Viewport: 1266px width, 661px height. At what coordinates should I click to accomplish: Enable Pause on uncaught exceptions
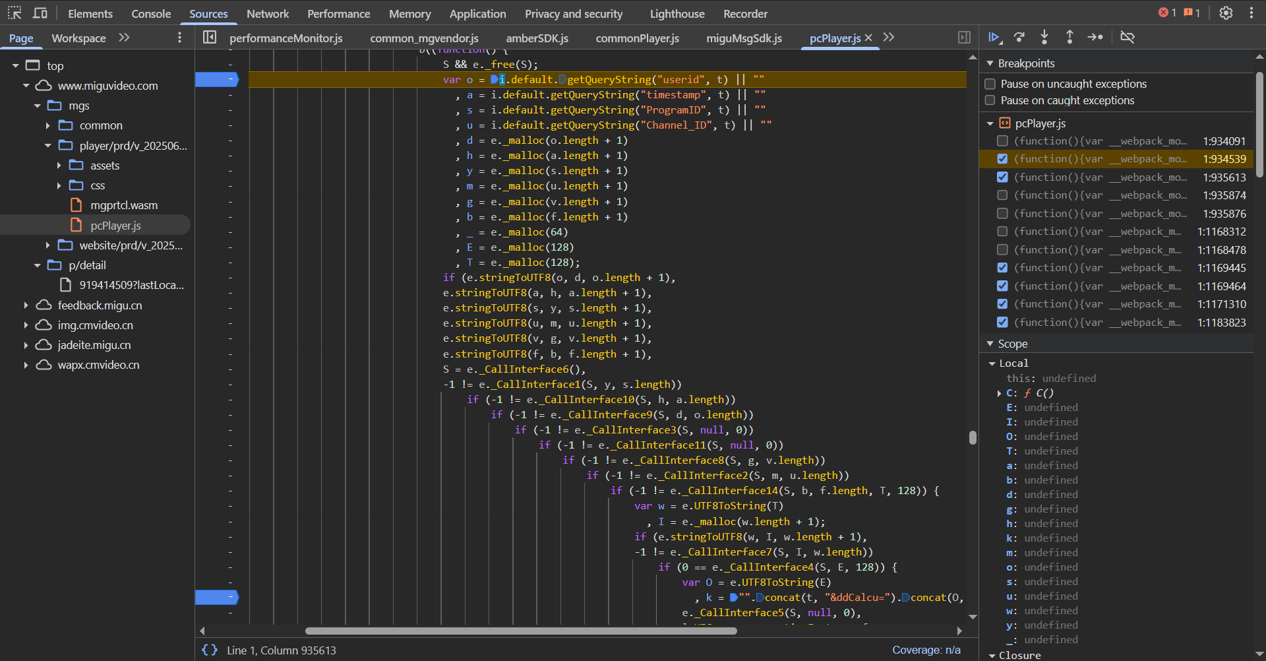(x=990, y=84)
